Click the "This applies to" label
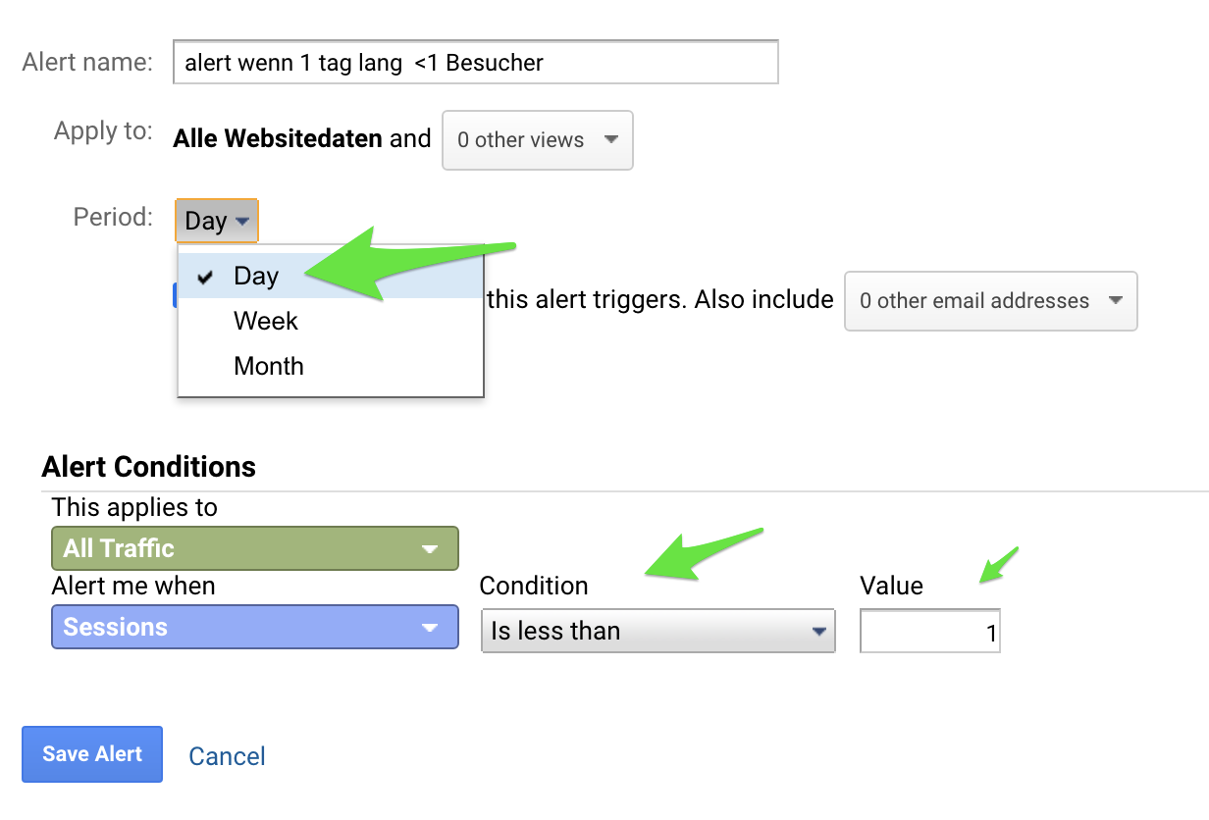Image resolution: width=1209 pixels, height=820 pixels. 134,507
